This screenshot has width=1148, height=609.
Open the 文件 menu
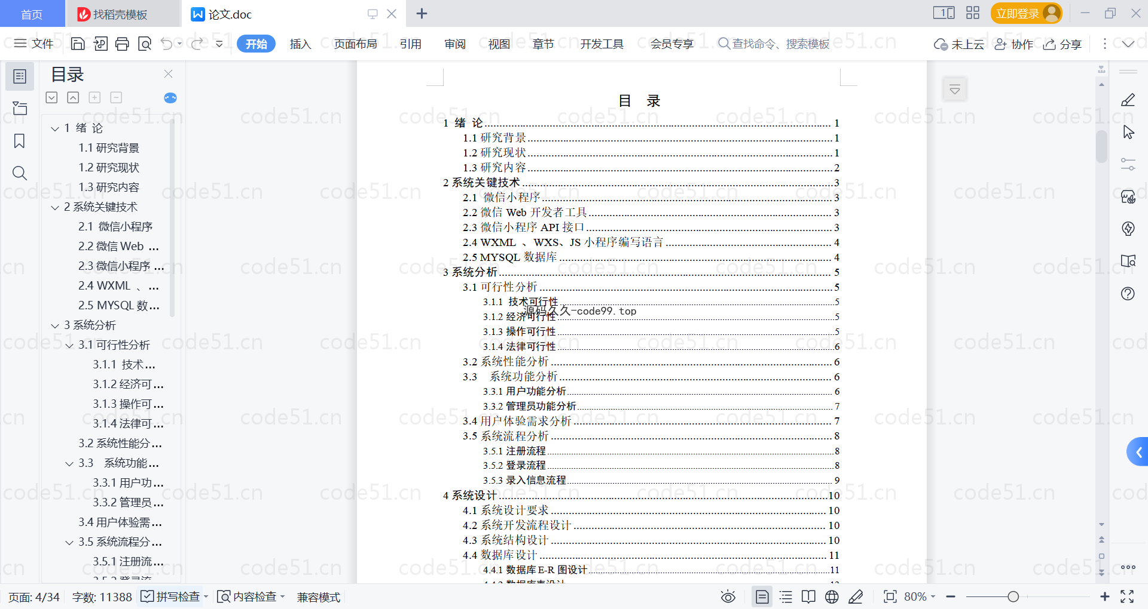click(x=34, y=44)
